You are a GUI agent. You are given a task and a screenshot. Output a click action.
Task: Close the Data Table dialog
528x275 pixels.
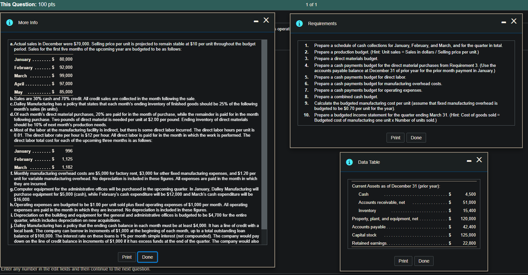(479, 160)
